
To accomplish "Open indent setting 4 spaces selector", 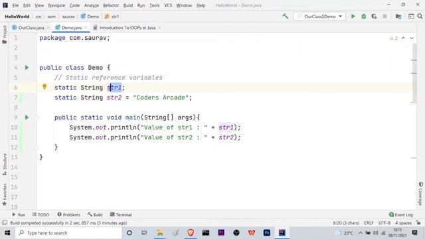I will tap(403, 223).
